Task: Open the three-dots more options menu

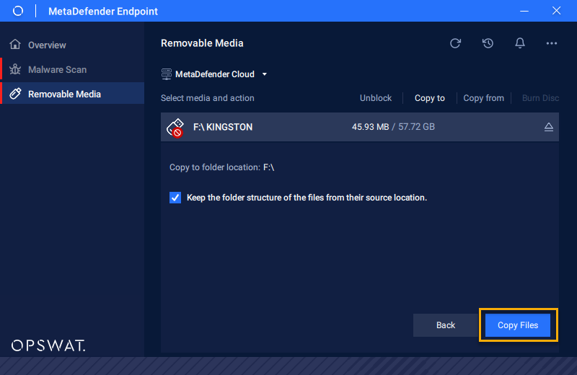Action: 551,43
